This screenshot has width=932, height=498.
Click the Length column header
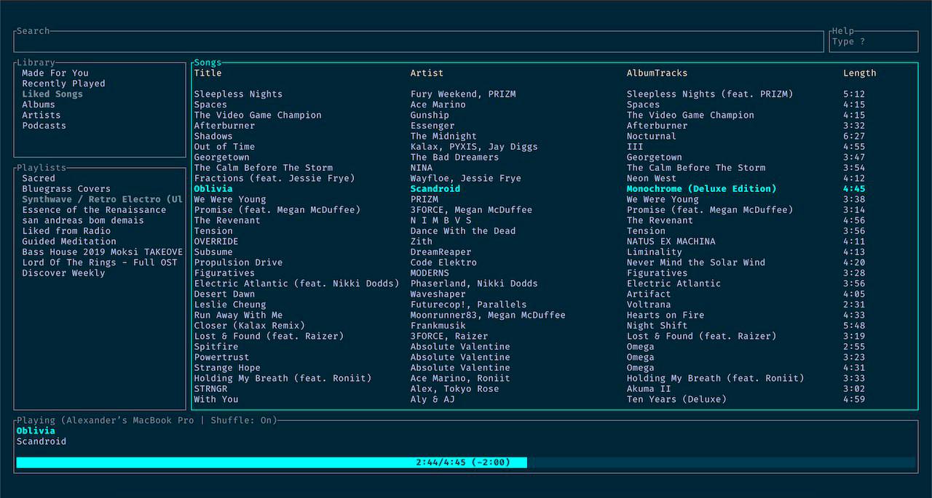coord(860,73)
